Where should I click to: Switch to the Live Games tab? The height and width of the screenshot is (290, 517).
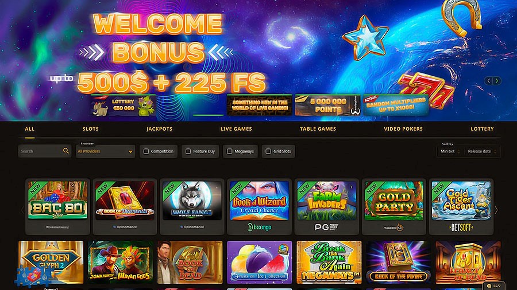236,129
